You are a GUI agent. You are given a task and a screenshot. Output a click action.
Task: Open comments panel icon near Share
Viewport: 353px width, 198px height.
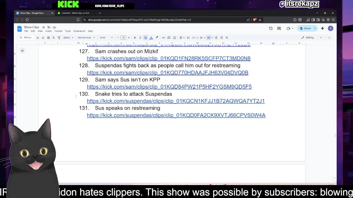pos(279,28)
